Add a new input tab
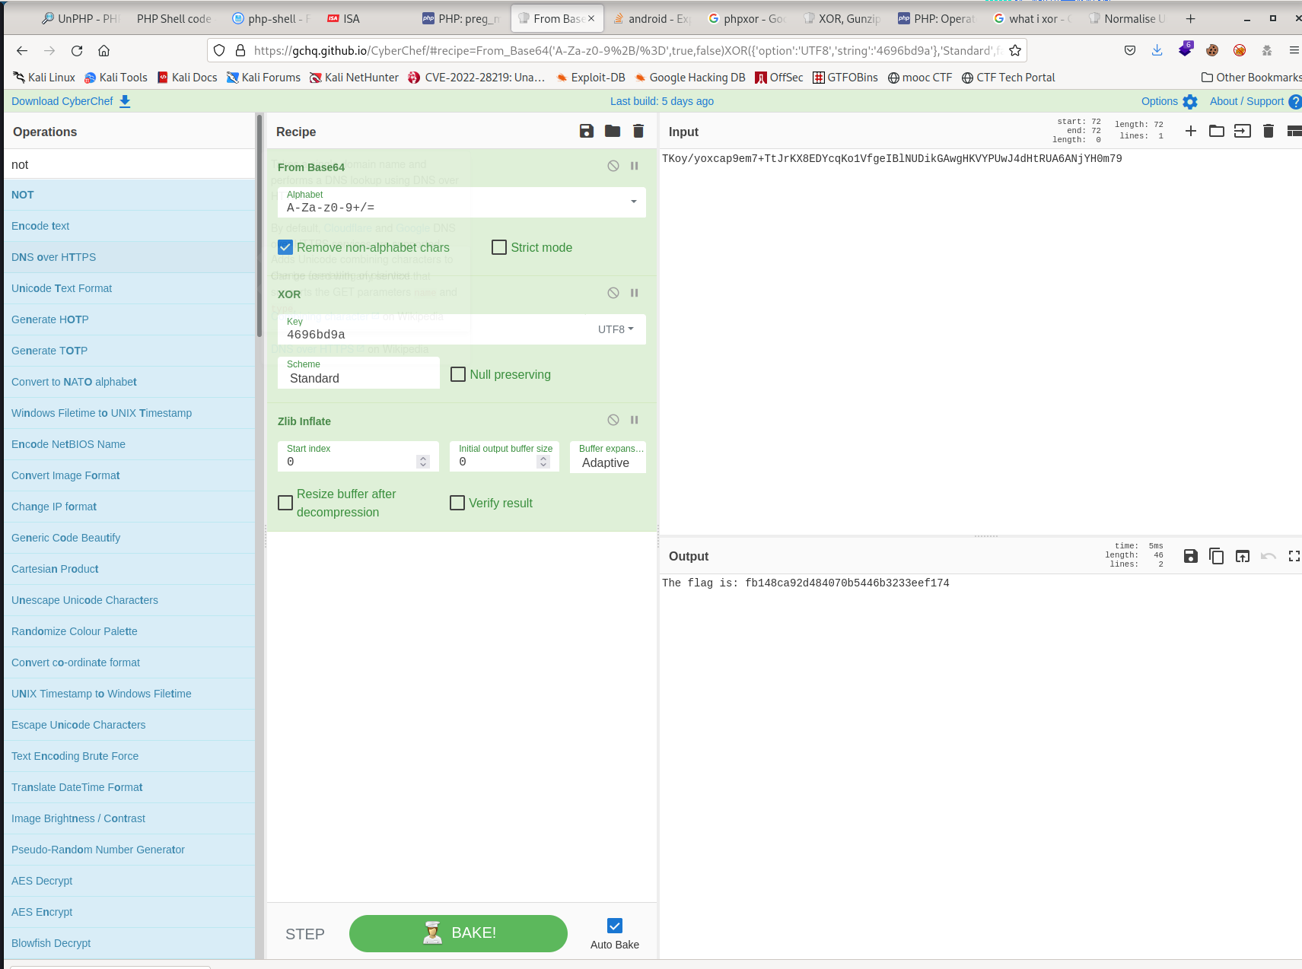1302x969 pixels. pos(1190,132)
